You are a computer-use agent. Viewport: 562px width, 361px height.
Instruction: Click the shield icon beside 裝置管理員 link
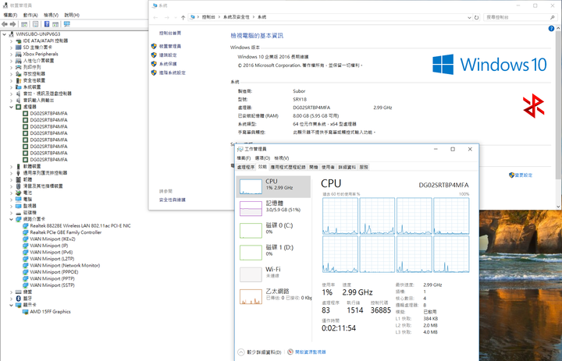[x=154, y=46]
